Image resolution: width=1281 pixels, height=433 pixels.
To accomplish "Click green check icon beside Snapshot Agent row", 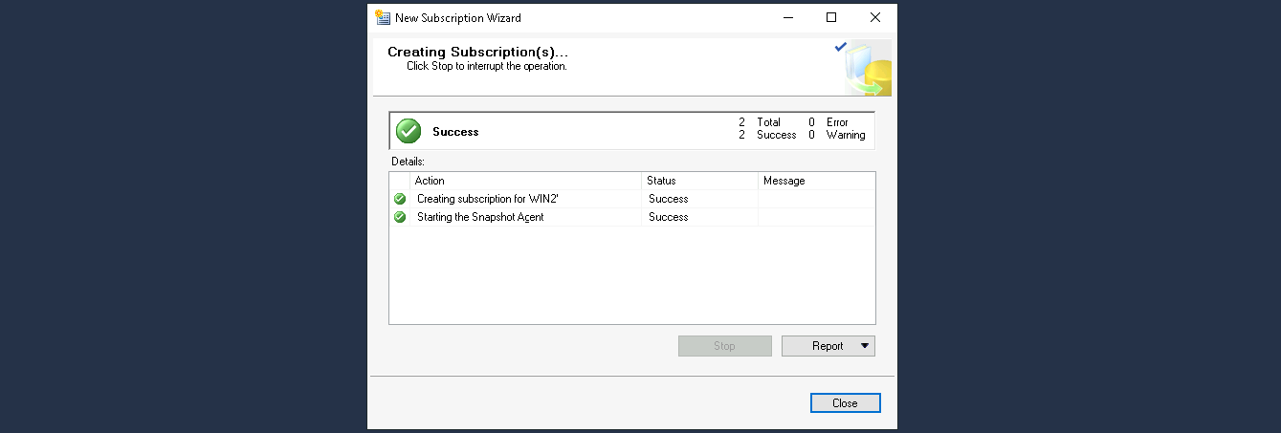I will click(x=400, y=217).
